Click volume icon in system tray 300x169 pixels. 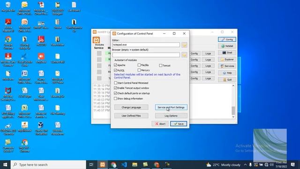point(271,165)
